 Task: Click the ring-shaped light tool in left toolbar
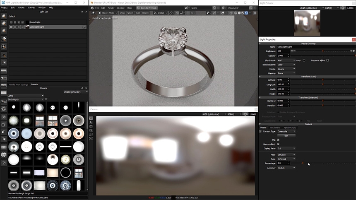point(4,46)
